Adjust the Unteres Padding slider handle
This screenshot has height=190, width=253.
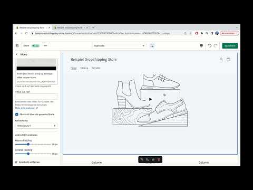[x=28, y=154]
